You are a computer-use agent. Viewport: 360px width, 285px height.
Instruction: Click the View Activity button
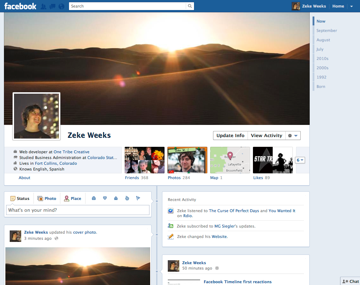pos(266,136)
